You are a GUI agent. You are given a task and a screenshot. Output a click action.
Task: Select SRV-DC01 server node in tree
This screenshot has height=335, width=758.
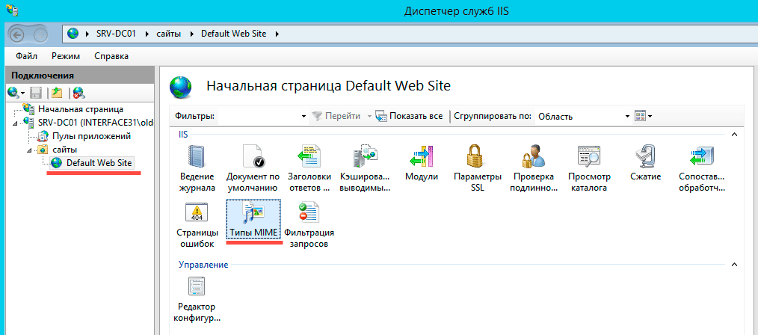point(96,123)
